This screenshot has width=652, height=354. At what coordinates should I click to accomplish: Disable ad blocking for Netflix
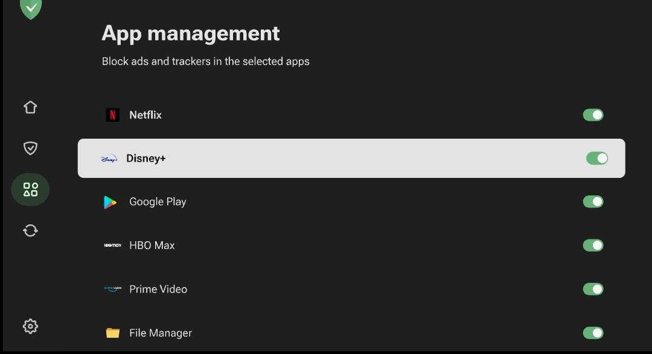593,115
